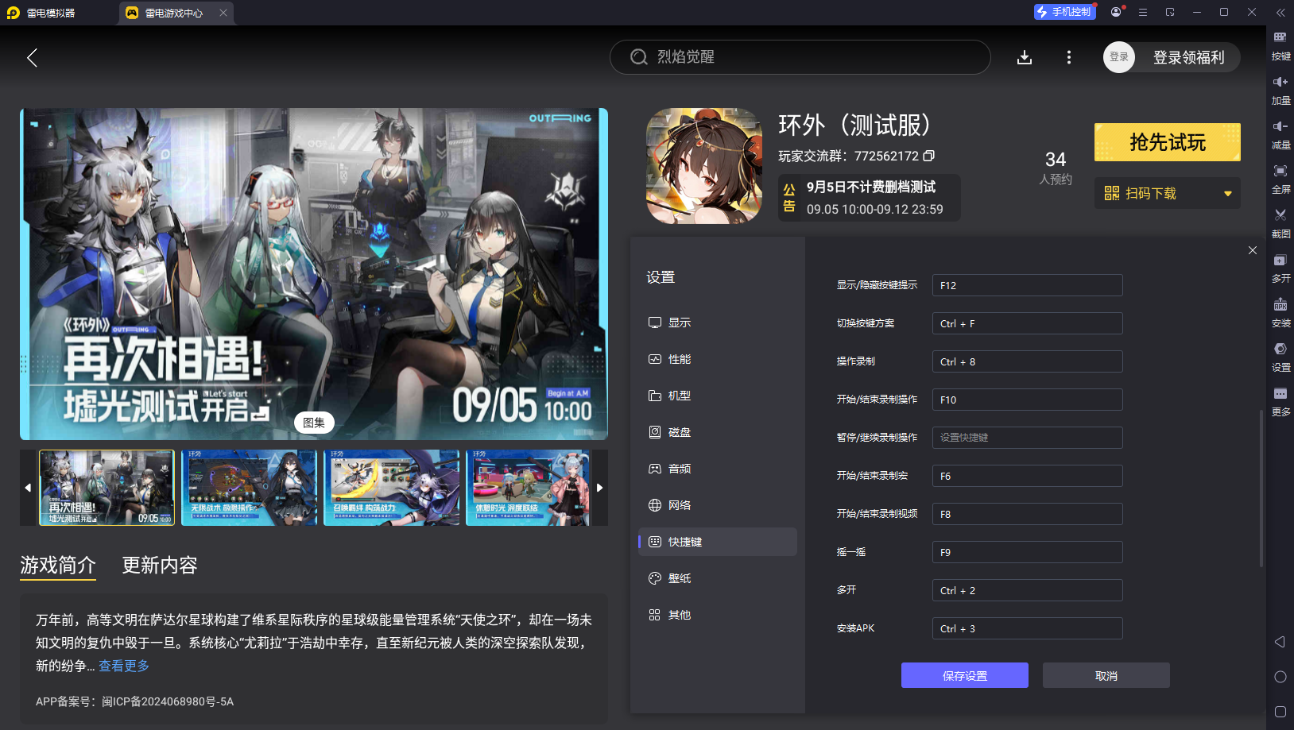
Task: Click 抢先试玩 yellow button
Action: [x=1167, y=142]
